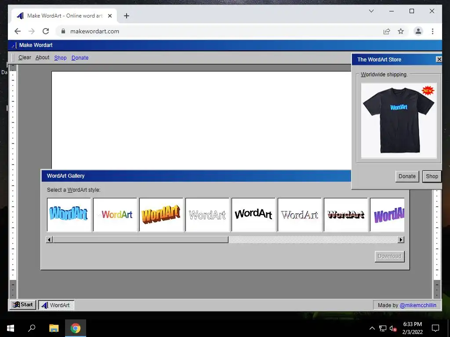The image size is (450, 337).
Task: Open the @mikemcchillin link
Action: [418, 305]
